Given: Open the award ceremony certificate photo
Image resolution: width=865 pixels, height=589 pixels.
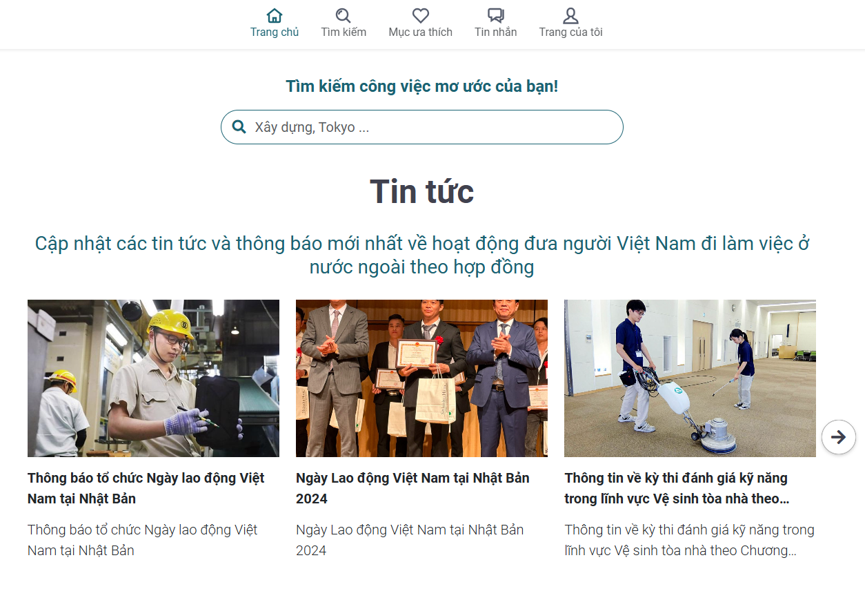Looking at the screenshot, I should (421, 378).
